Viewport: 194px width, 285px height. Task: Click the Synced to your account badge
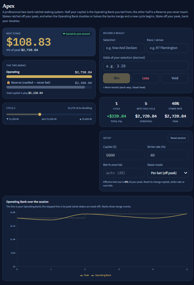pyautogui.click(x=77, y=34)
